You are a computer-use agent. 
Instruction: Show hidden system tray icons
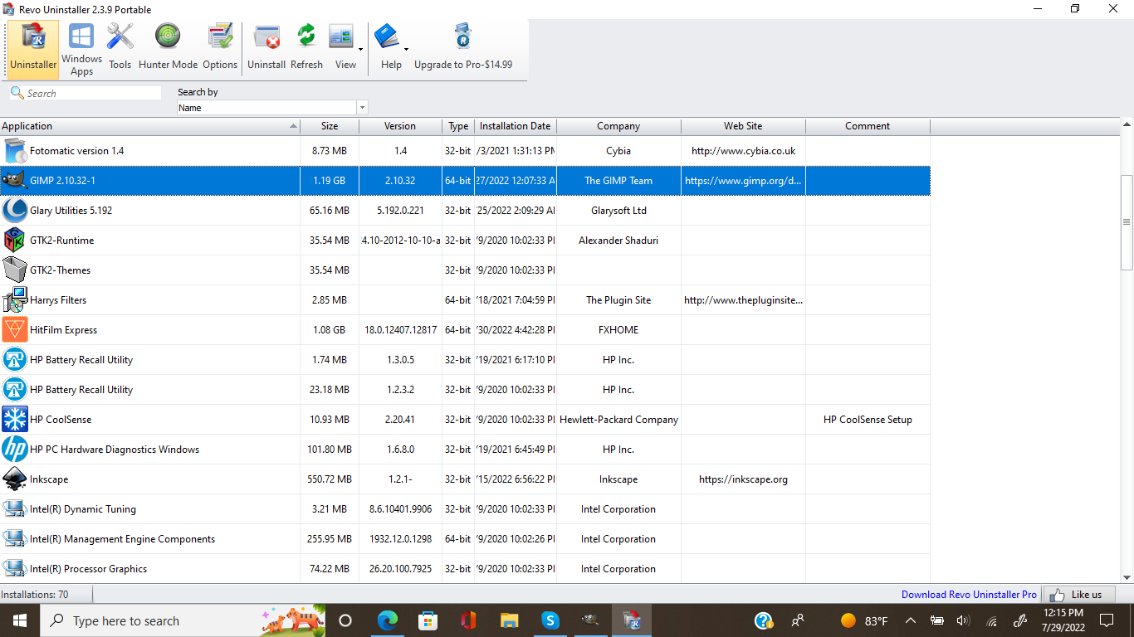click(x=911, y=620)
